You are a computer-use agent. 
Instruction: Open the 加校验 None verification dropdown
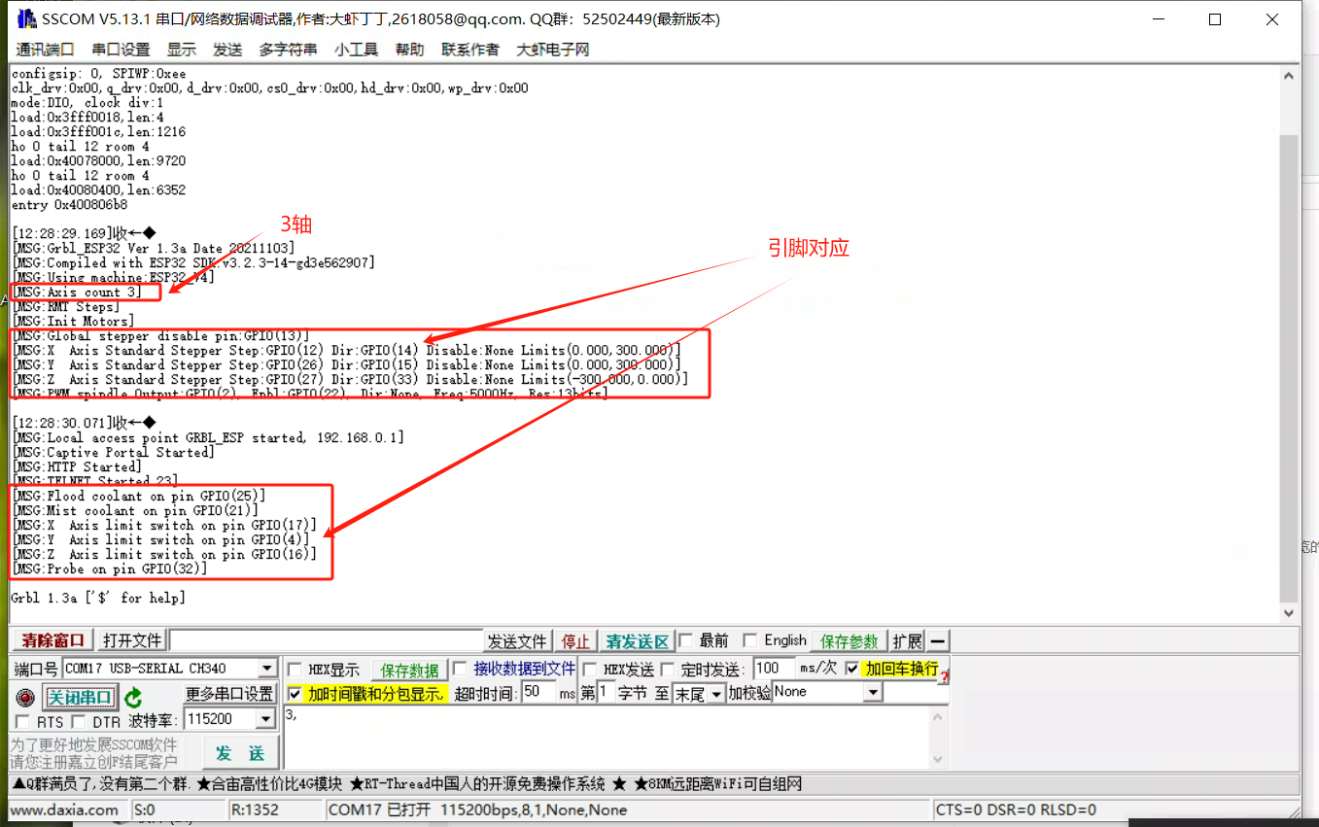tap(872, 691)
